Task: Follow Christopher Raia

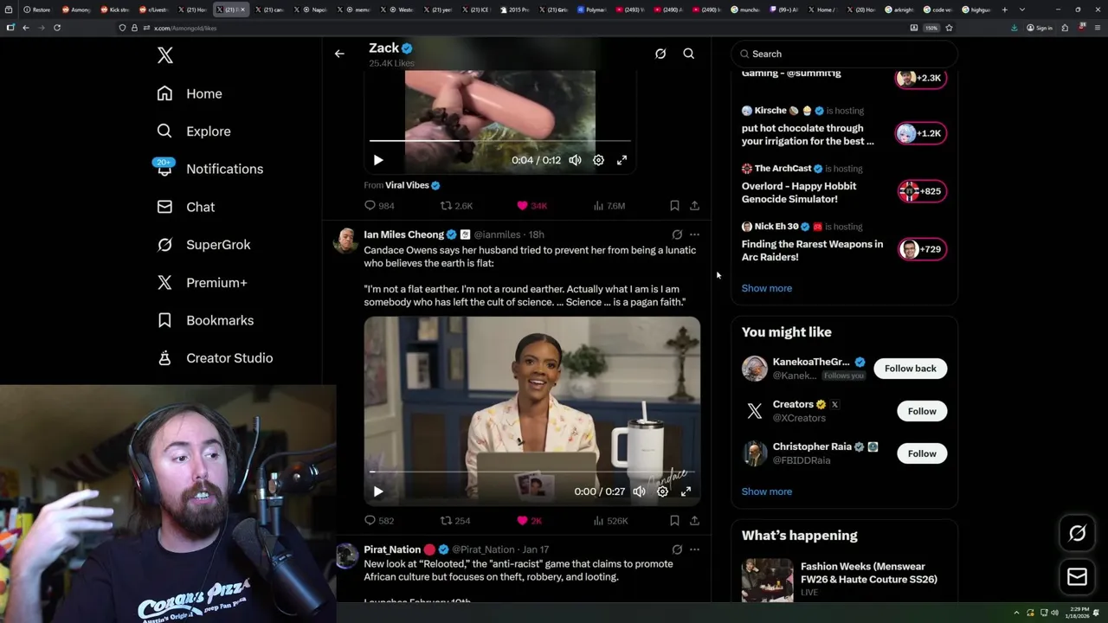Action: [922, 453]
